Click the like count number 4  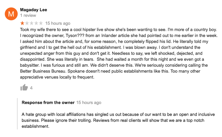click(31, 88)
